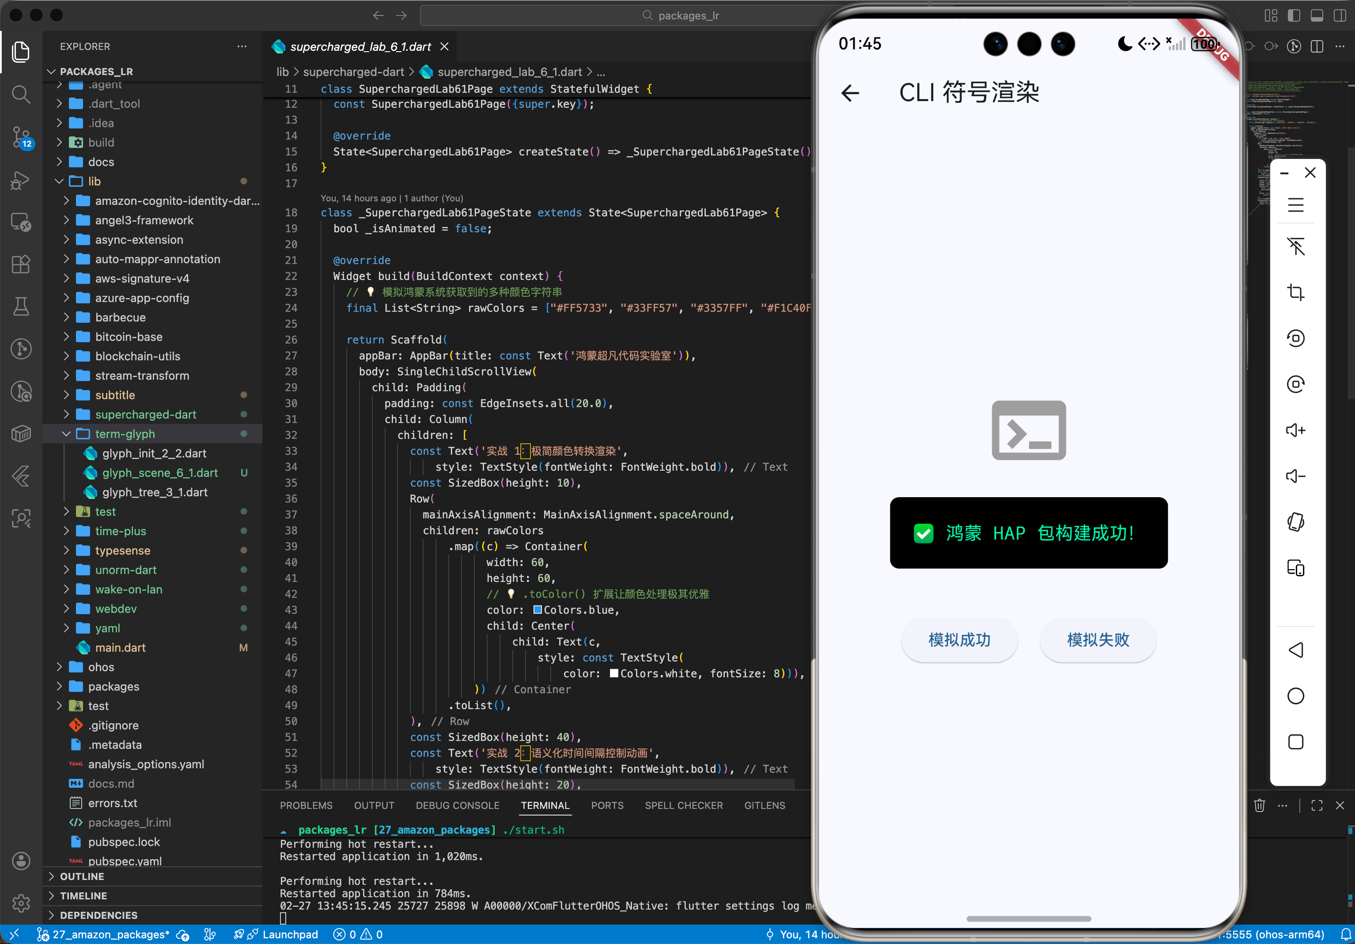Viewport: 1355px width, 944px height.
Task: Open the Extensions view
Action: (21, 264)
